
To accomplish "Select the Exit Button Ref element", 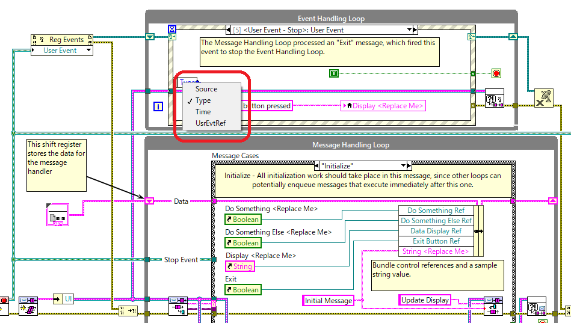I will point(436,241).
